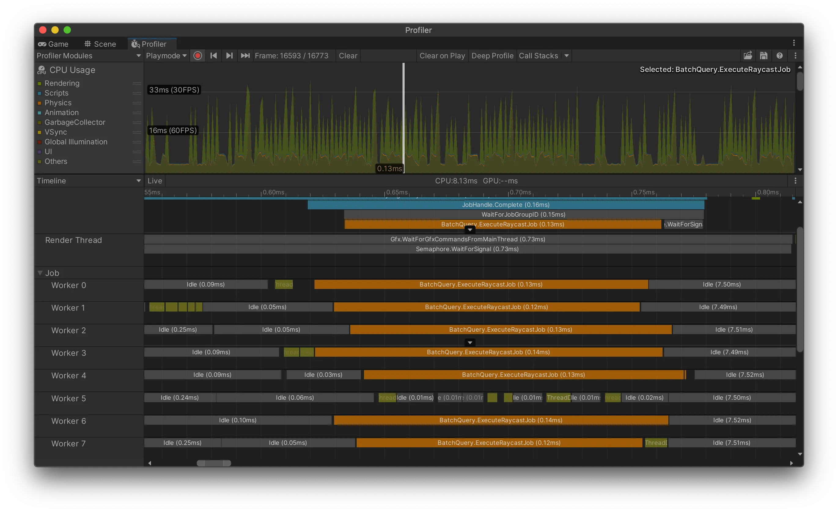Screen dimensions: 838x512
Task: Click the Live button
Action: pos(155,181)
